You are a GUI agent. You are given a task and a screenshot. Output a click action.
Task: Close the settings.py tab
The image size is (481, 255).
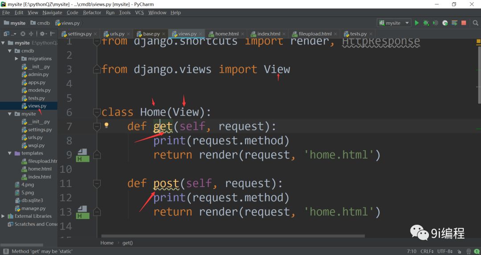pos(95,34)
